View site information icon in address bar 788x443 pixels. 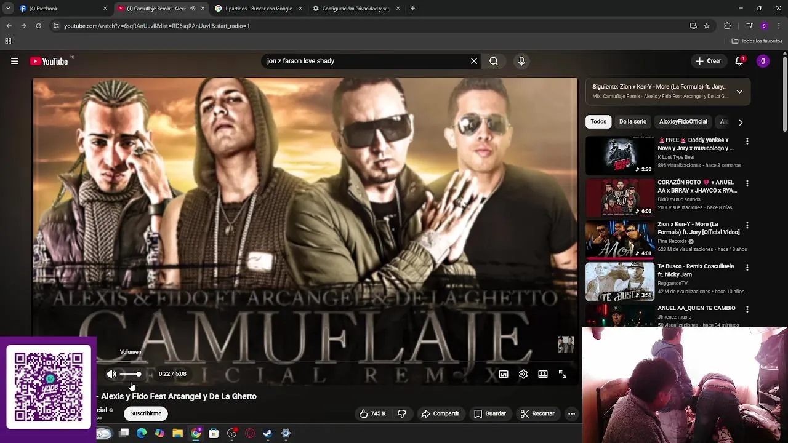coord(56,26)
